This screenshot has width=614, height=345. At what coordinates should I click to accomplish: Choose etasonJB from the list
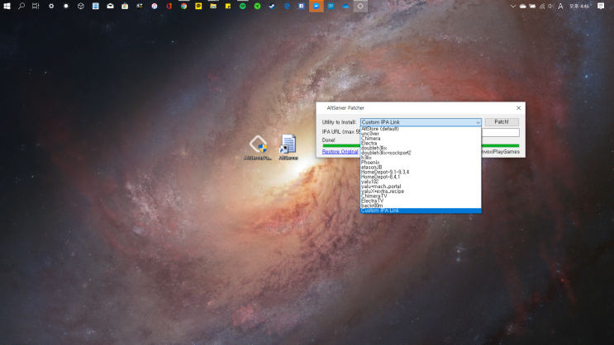point(421,167)
